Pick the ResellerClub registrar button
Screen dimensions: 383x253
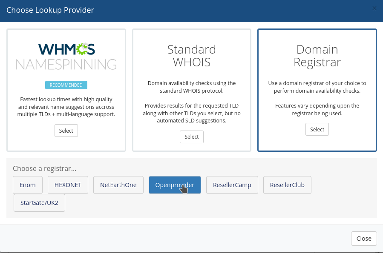pos(287,185)
